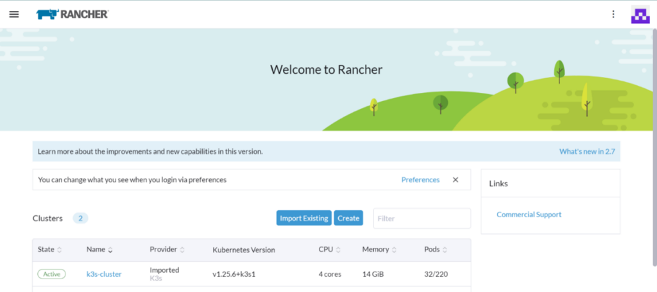657x292 pixels.
Task: Open the k3s-cluster link
Action: (x=104, y=274)
